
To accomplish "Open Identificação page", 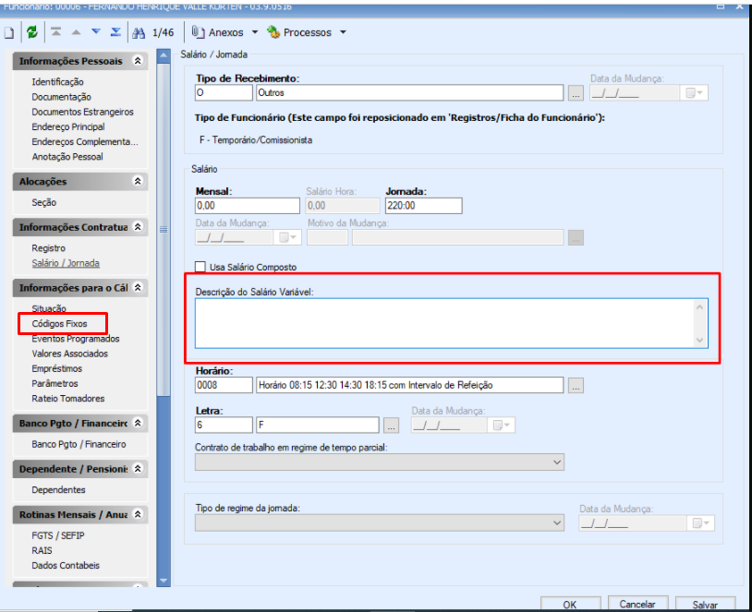I will point(57,82).
